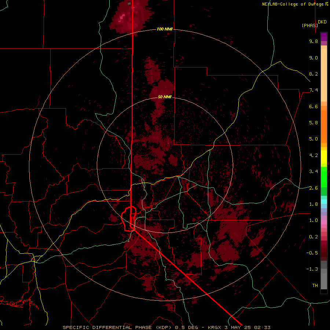
Task: Select the 7.4 value on the scale
Action: pyautogui.click(x=313, y=90)
